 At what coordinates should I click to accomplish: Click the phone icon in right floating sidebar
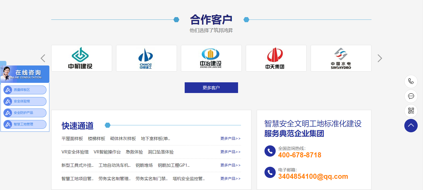click(411, 81)
